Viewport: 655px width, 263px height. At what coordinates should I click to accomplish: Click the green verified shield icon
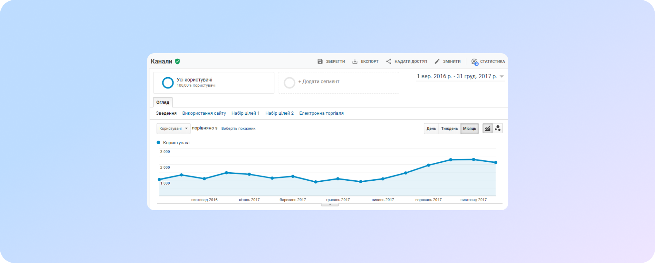point(177,61)
